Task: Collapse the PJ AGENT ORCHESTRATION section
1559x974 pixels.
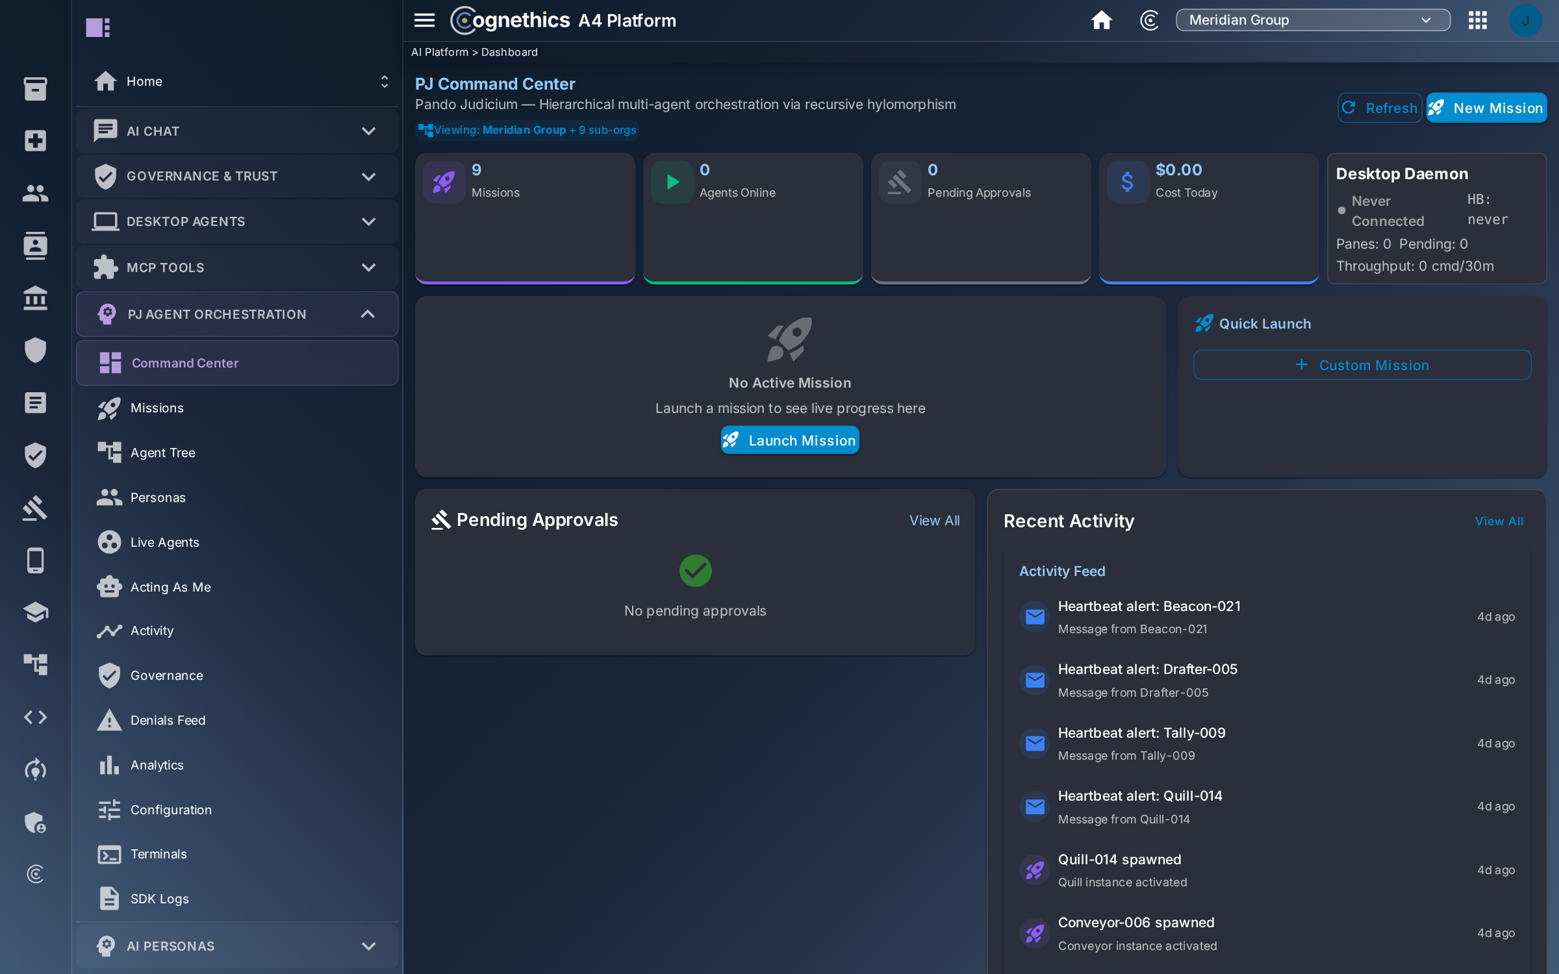Action: 237,314
